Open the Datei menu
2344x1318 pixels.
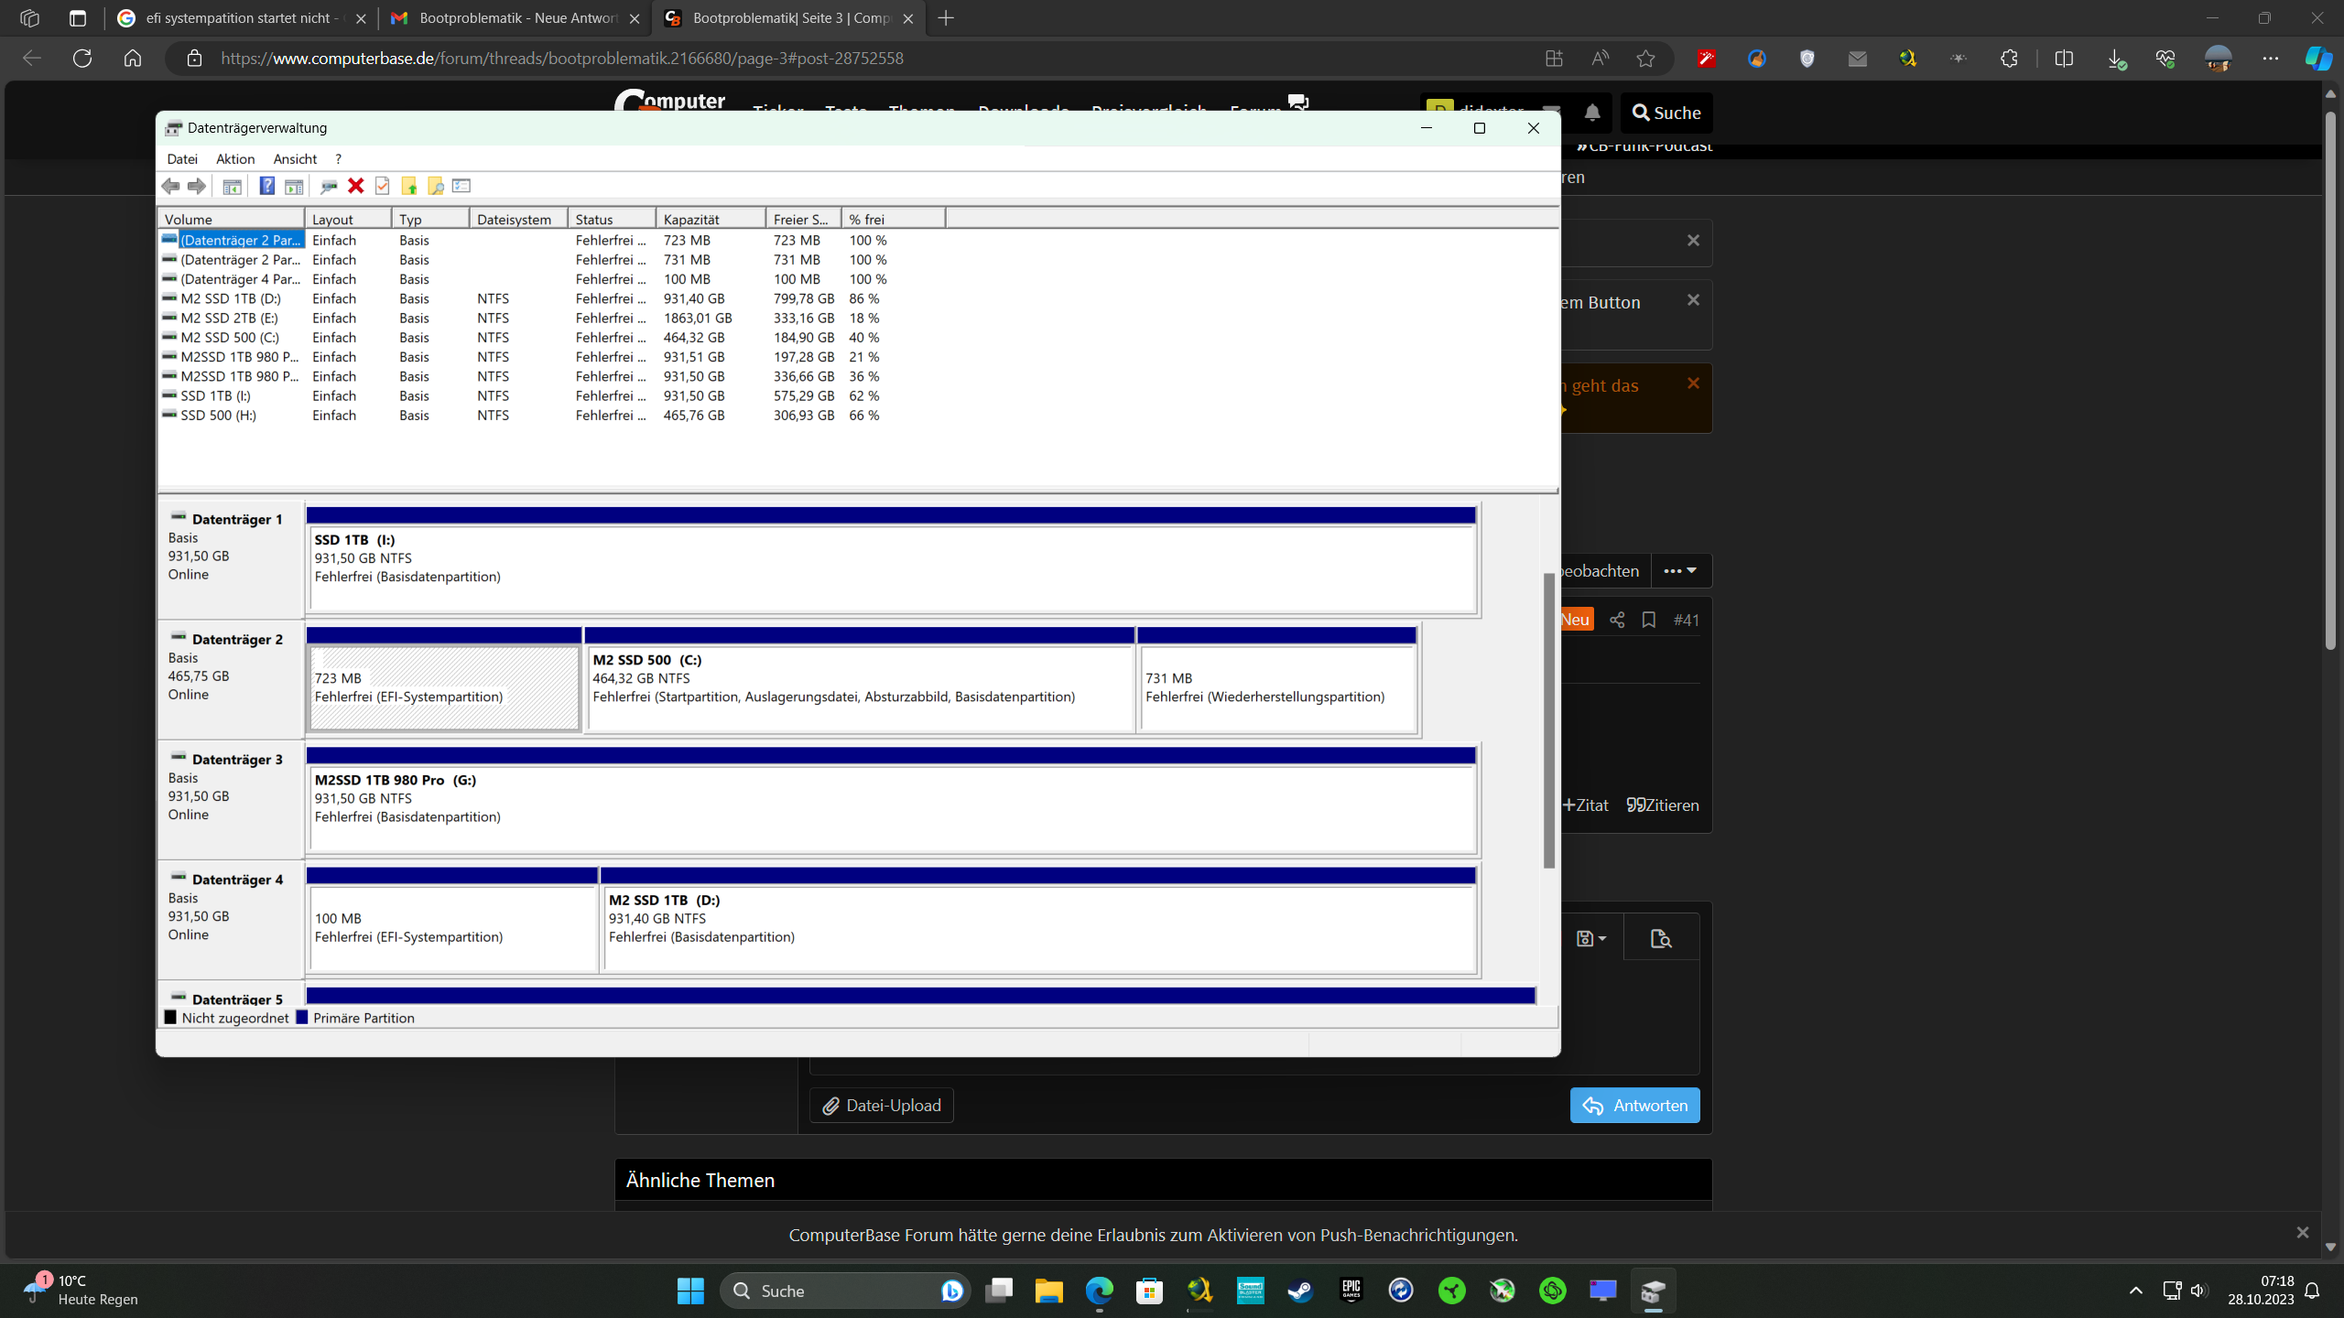pos(182,159)
